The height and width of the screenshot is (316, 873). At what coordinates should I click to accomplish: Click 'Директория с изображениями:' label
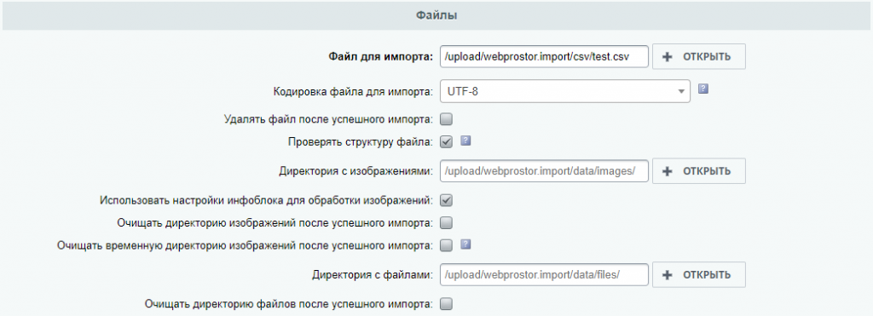click(356, 171)
